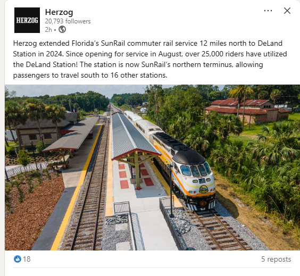Click the blue thumbs-up reaction icon
This screenshot has width=300, height=276.
(x=18, y=259)
